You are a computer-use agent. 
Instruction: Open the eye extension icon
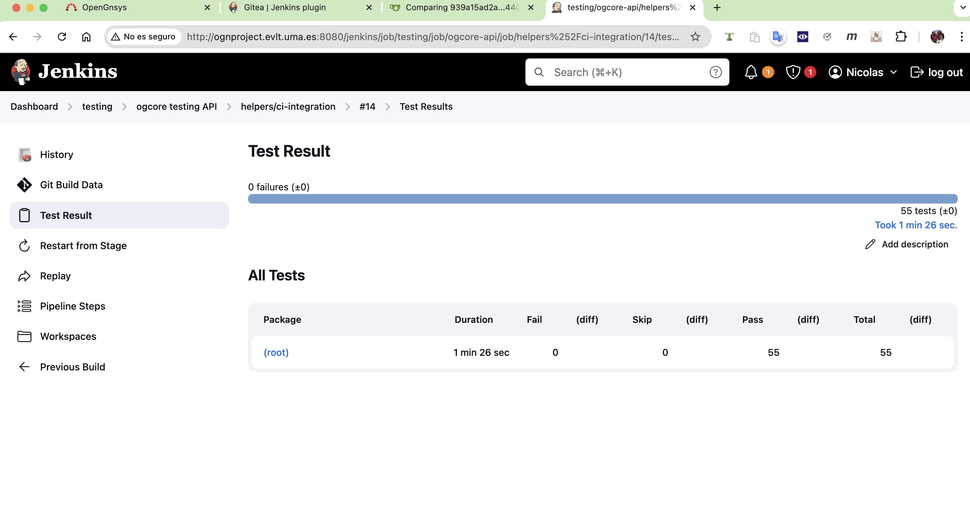[802, 37]
